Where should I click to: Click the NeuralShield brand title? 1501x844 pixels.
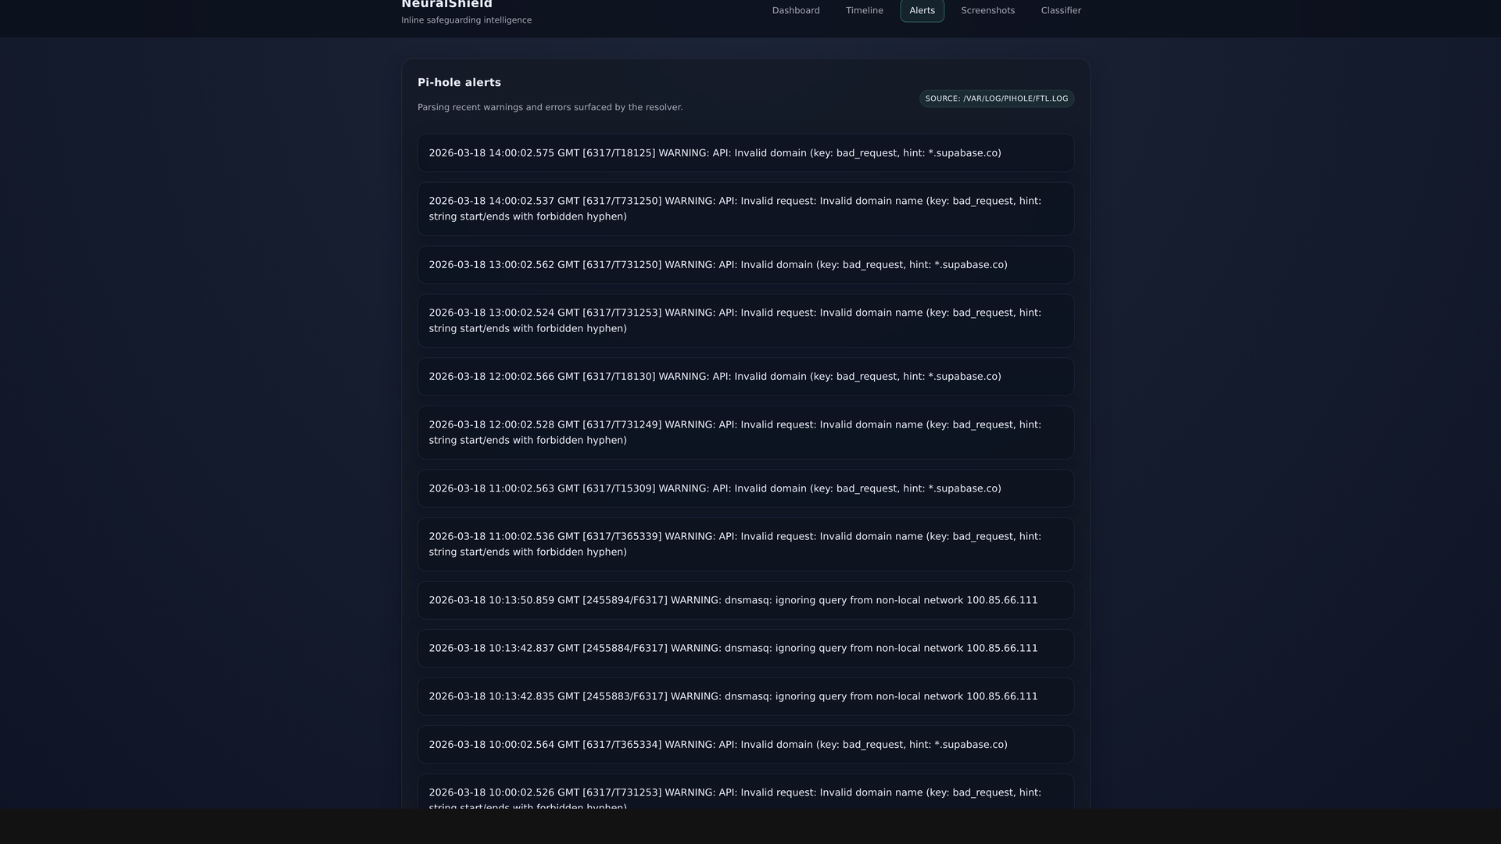click(x=446, y=4)
